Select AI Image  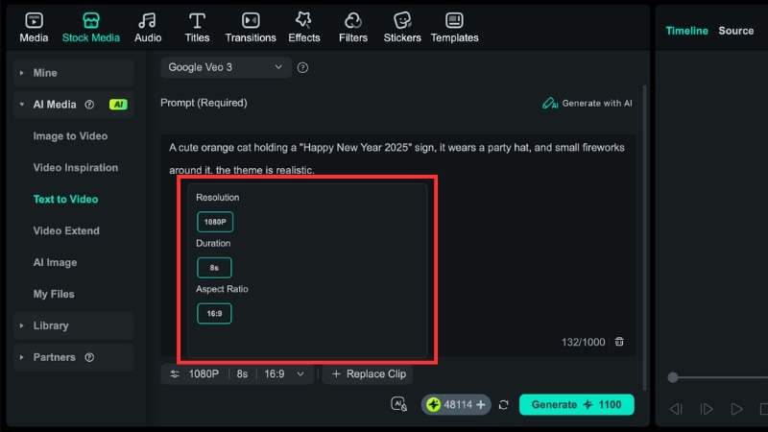pyautogui.click(x=55, y=262)
